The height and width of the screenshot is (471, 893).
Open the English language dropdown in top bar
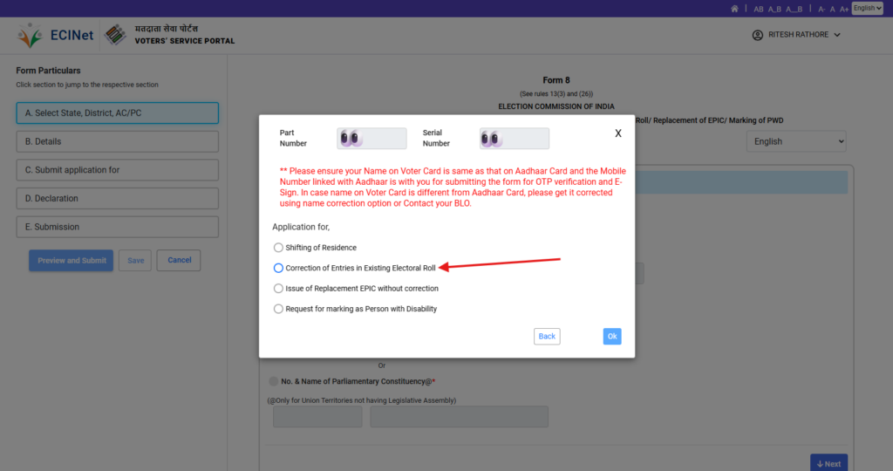pos(868,8)
